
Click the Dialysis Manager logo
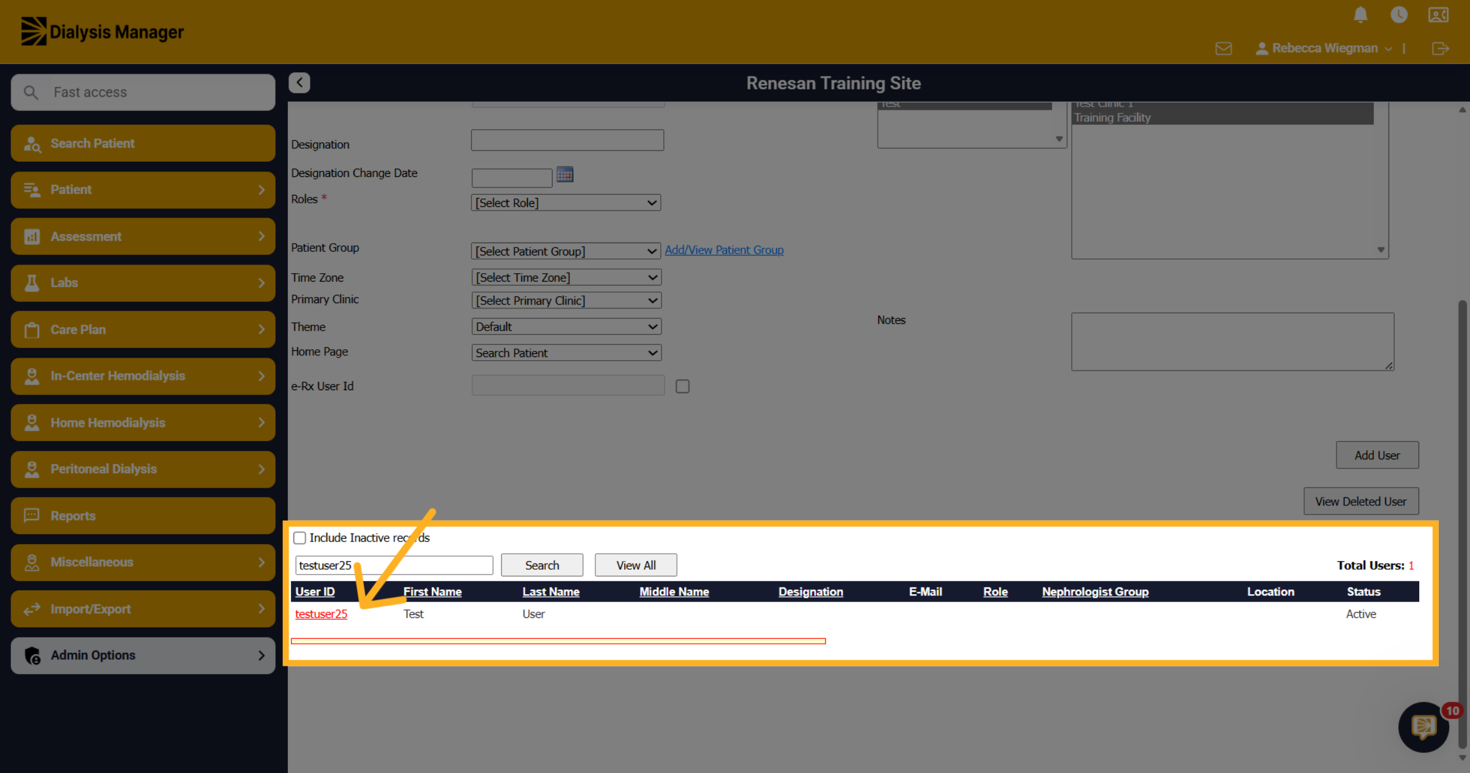pos(102,31)
